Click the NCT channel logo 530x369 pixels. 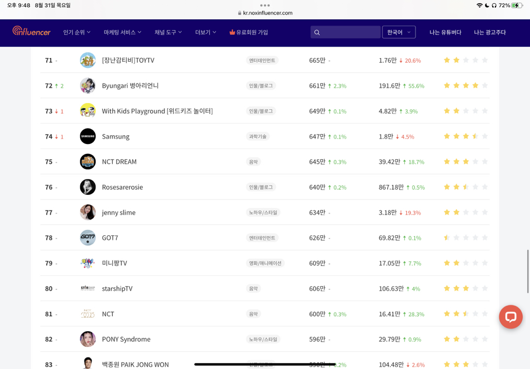pos(88,314)
